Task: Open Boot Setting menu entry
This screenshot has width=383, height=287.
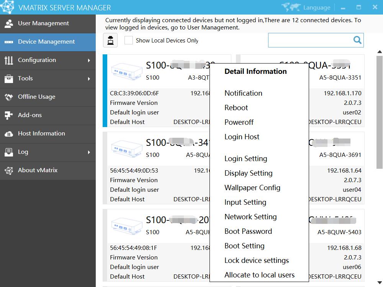Action: point(244,246)
